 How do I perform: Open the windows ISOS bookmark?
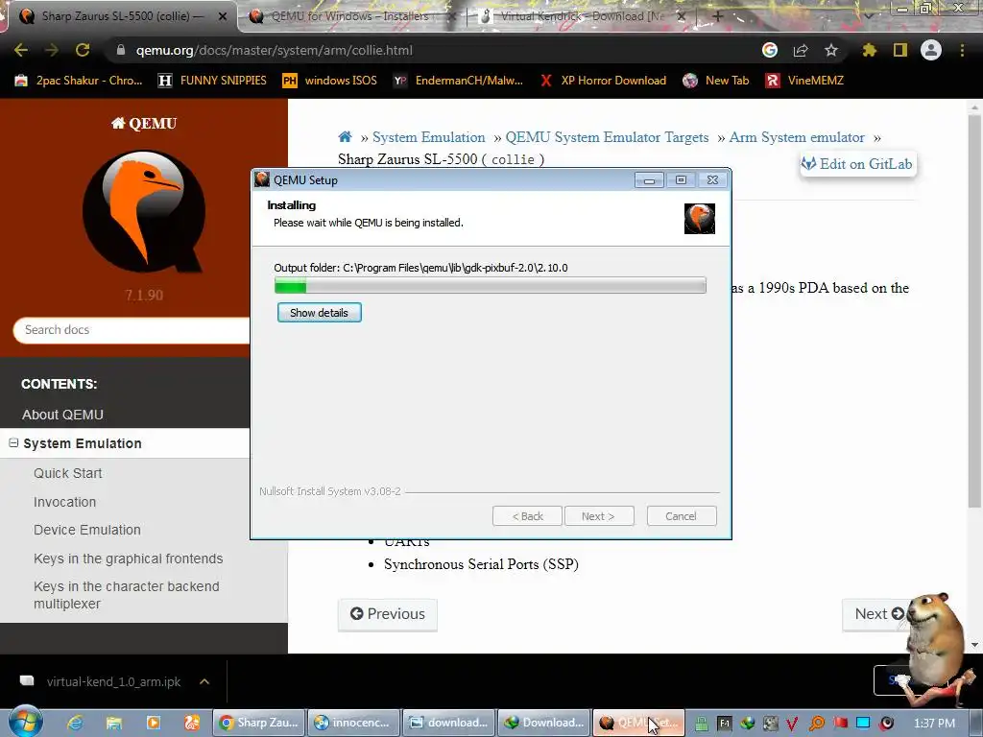click(330, 81)
